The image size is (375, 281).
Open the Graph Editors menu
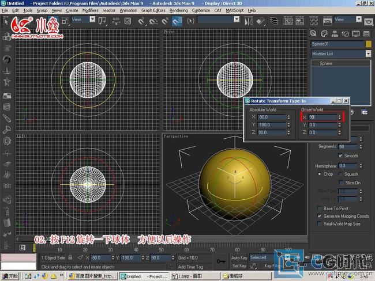(153, 10)
